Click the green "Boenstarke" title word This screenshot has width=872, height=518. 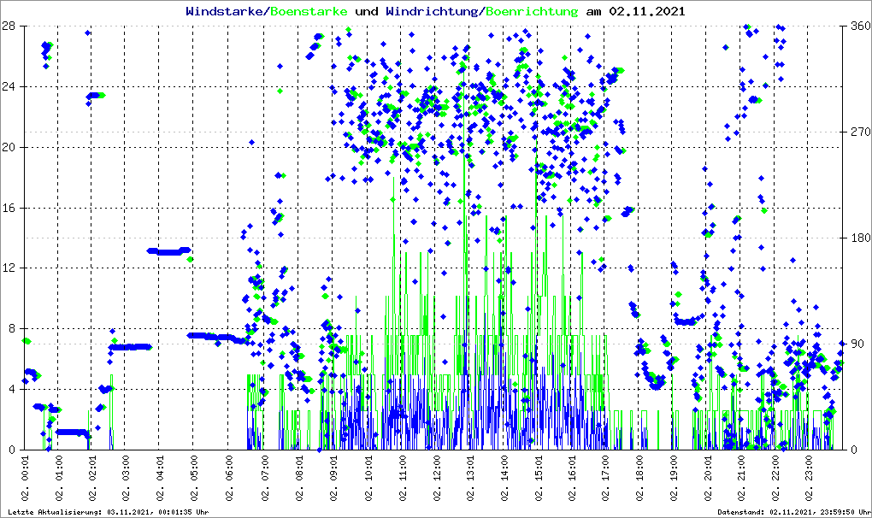coord(309,12)
